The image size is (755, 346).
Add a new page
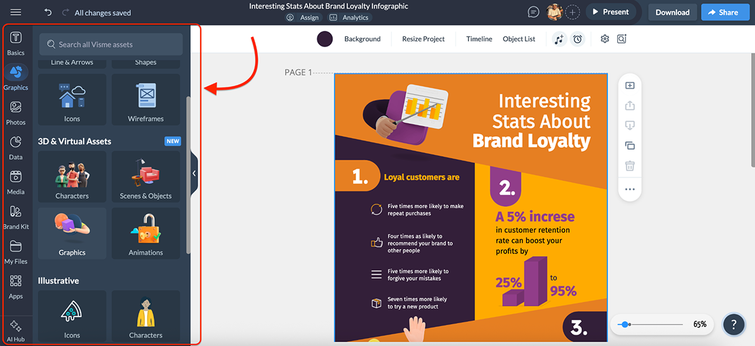pos(630,86)
